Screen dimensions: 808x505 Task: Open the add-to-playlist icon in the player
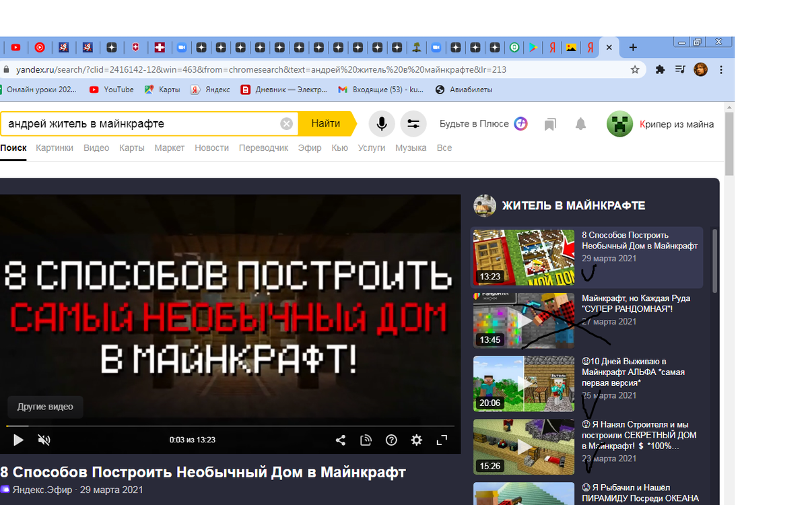366,440
